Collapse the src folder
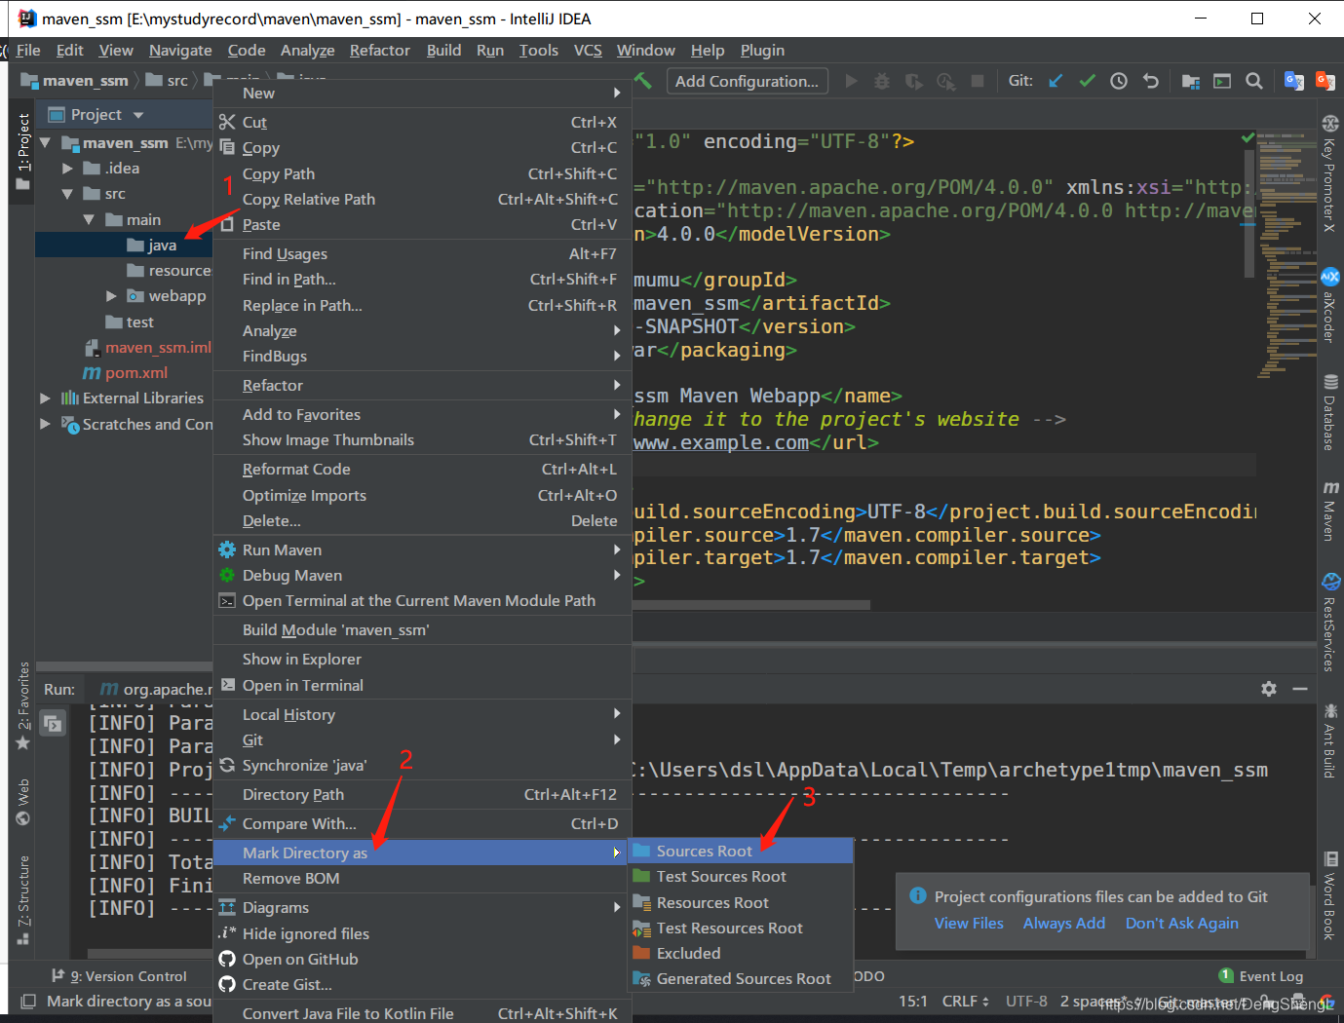Image resolution: width=1344 pixels, height=1023 pixels. (x=67, y=194)
